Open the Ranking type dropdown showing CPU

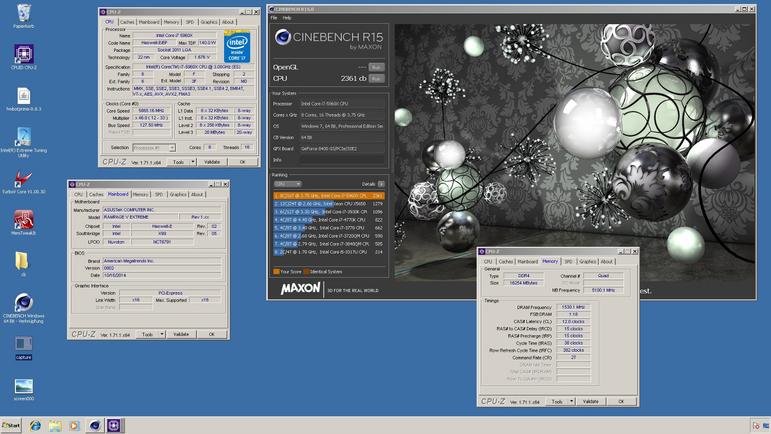coord(287,184)
